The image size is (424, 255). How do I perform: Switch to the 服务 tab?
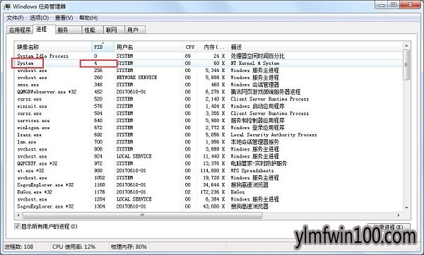point(69,30)
